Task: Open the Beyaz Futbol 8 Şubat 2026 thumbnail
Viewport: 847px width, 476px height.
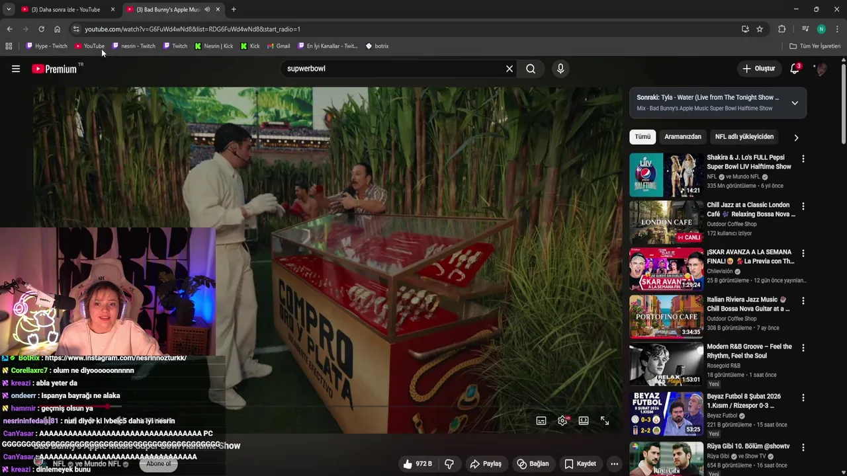Action: pyautogui.click(x=666, y=414)
